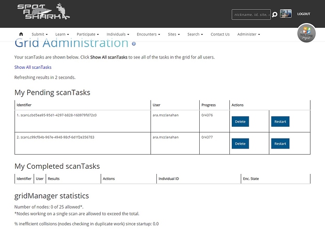
Task: Click the Wild Me project badge
Action: coord(306,33)
